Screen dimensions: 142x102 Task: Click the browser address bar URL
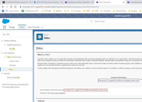[x=61, y=7]
